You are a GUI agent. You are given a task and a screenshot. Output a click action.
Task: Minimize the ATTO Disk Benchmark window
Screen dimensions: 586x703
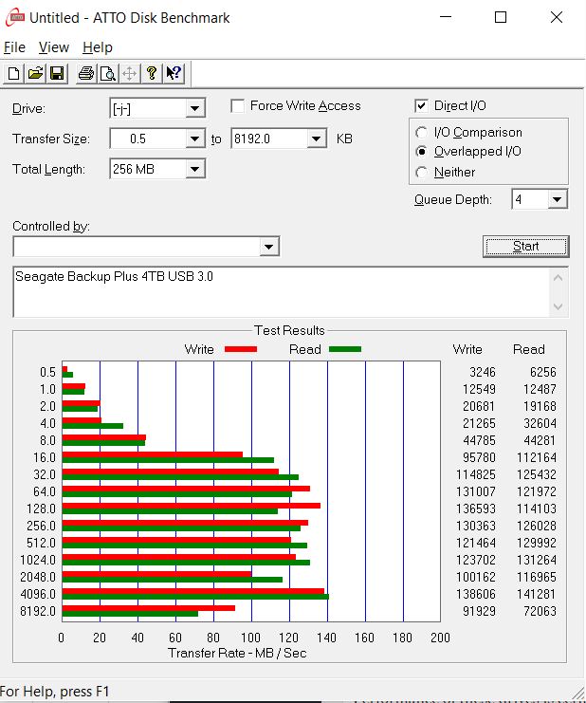tap(446, 17)
